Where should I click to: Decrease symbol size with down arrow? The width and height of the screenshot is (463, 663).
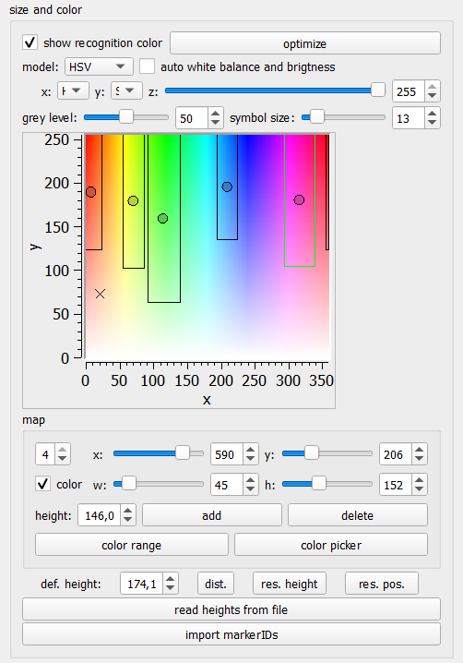(432, 123)
